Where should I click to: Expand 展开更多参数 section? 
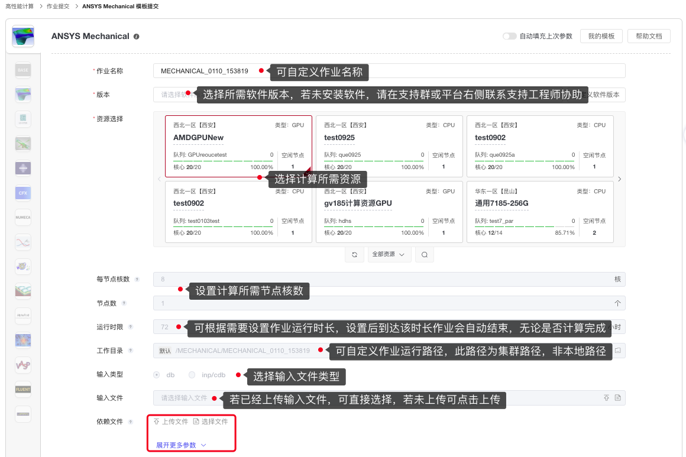(x=181, y=445)
